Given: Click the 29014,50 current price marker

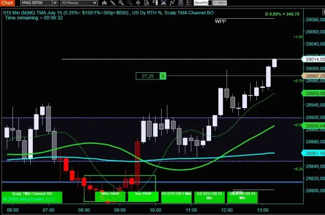Looking at the screenshot, I should point(314,60).
